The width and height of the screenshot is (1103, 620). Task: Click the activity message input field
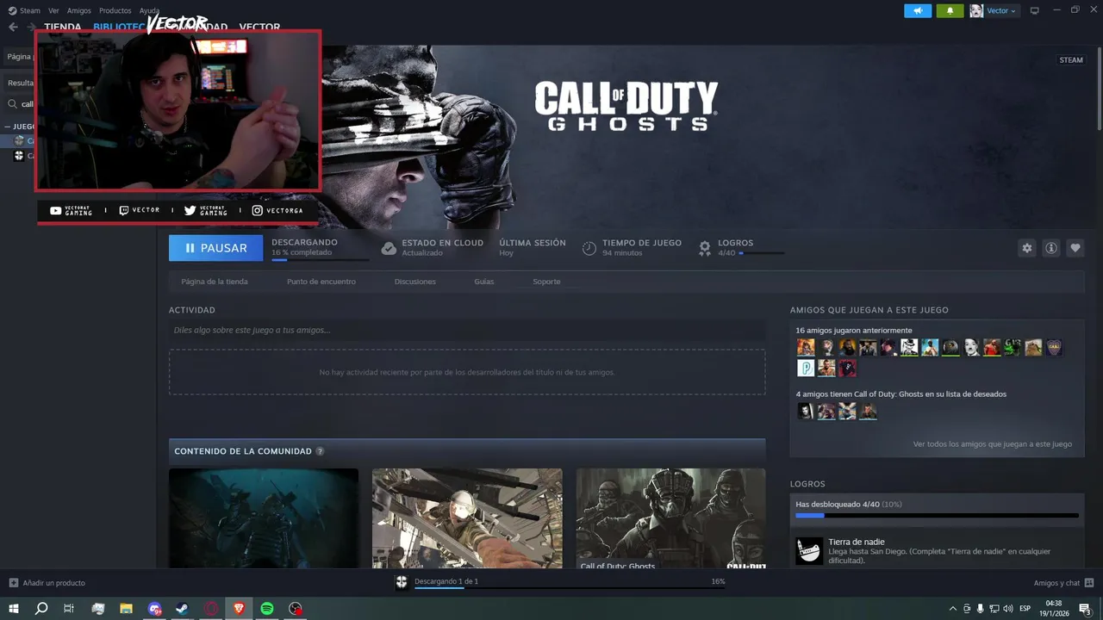[467, 330]
